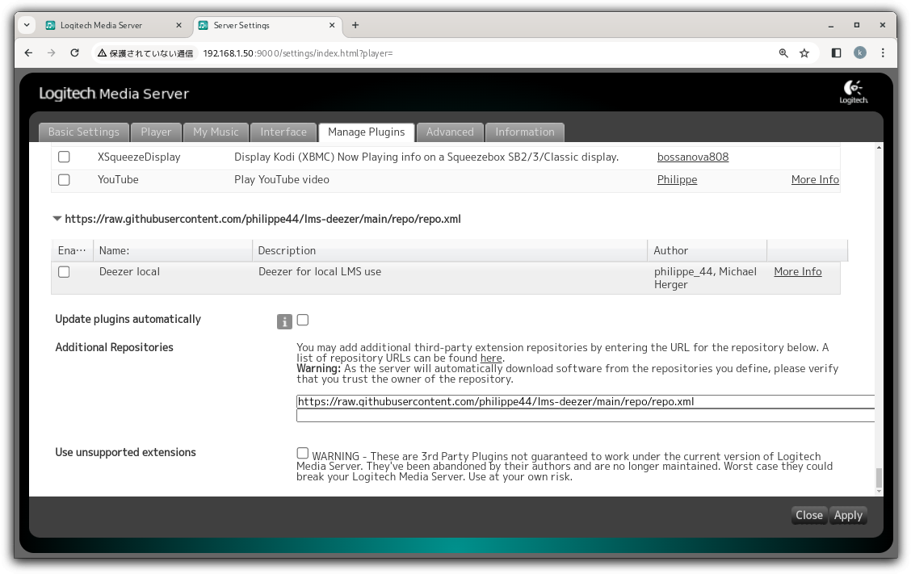Toggle Use unsupported extensions checkbox
911x574 pixels.
[303, 453]
